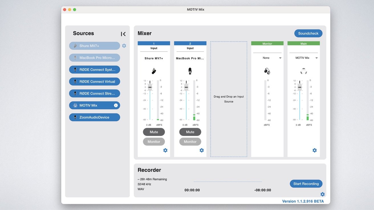This screenshot has height=210, width=374.
Task: Select the RØDE Connect Virtual source
Action: pyautogui.click(x=94, y=82)
